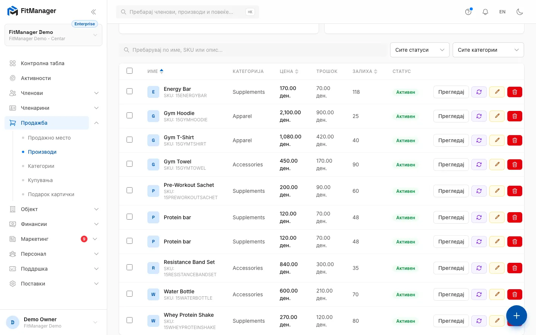Screen dimensions: 536x335
Task: Click Прегледај for Energy Bar
Action: (451, 92)
